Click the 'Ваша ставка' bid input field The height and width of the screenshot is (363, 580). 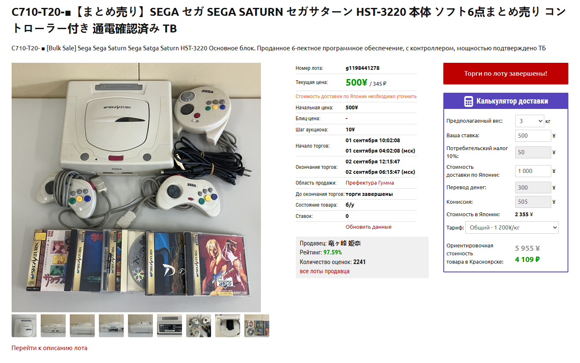(533, 136)
